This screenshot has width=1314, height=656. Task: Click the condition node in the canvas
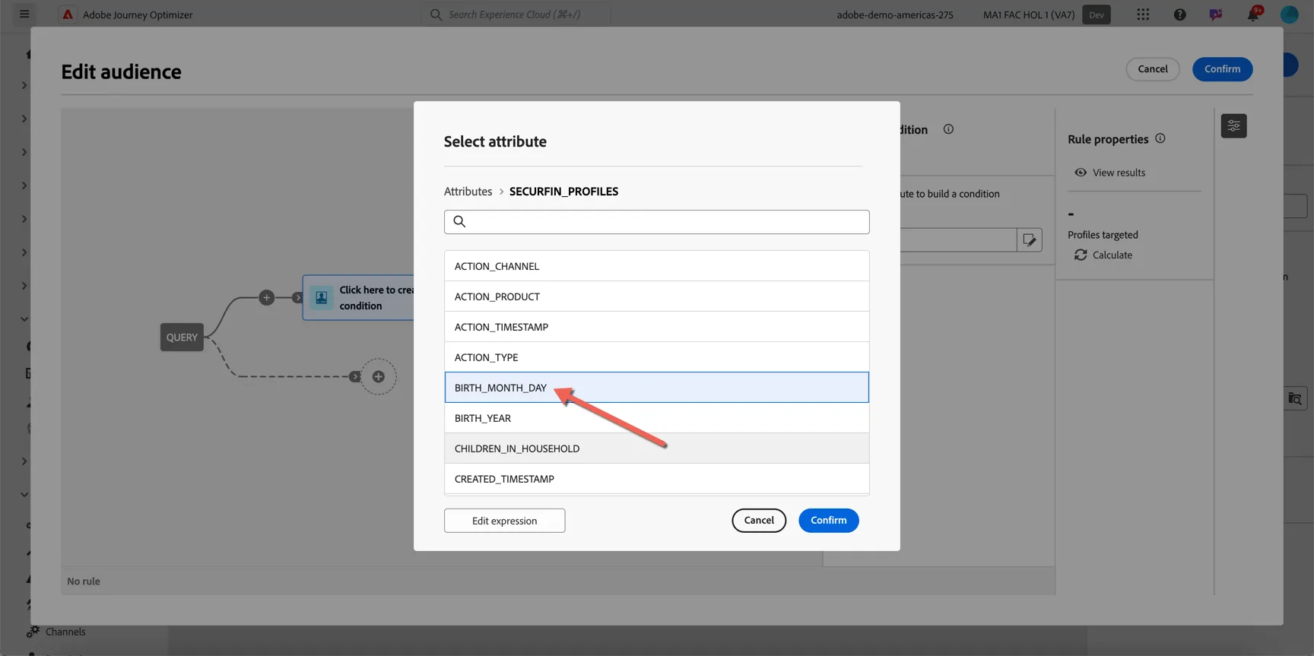coord(359,298)
